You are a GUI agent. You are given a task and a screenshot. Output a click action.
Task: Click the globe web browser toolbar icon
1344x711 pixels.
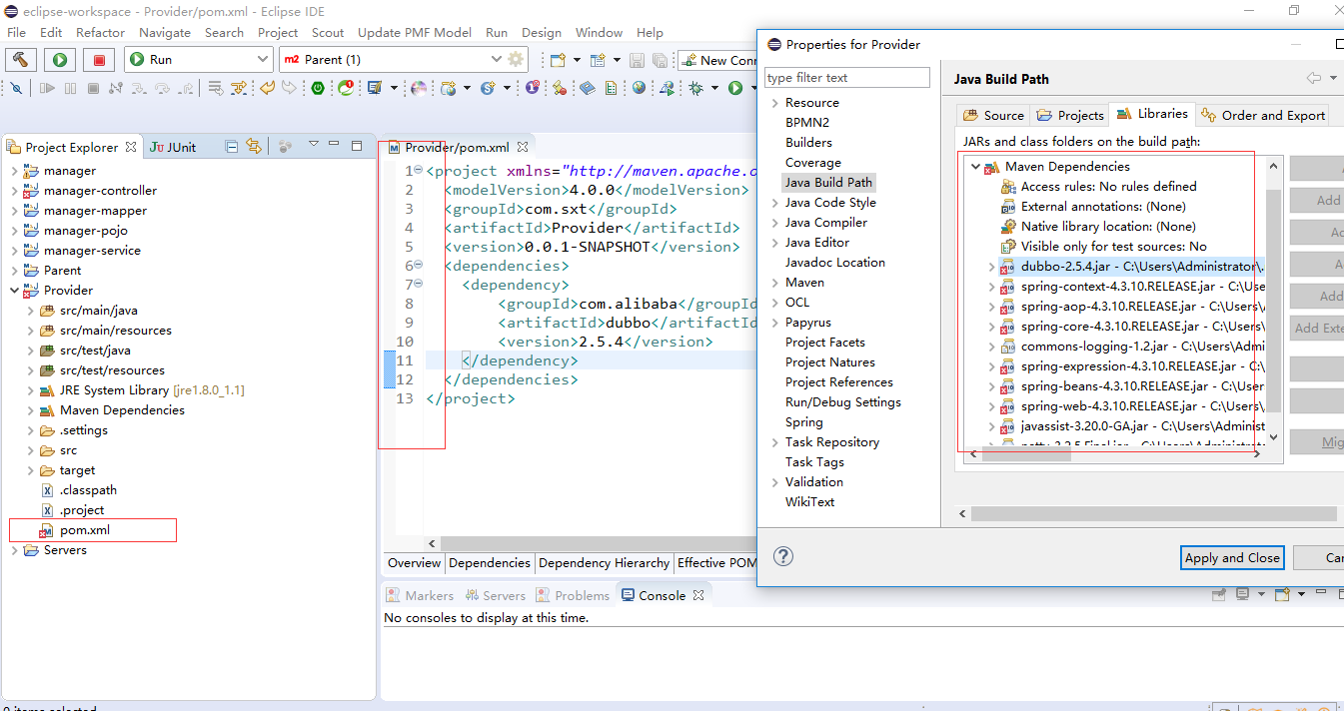coord(639,88)
